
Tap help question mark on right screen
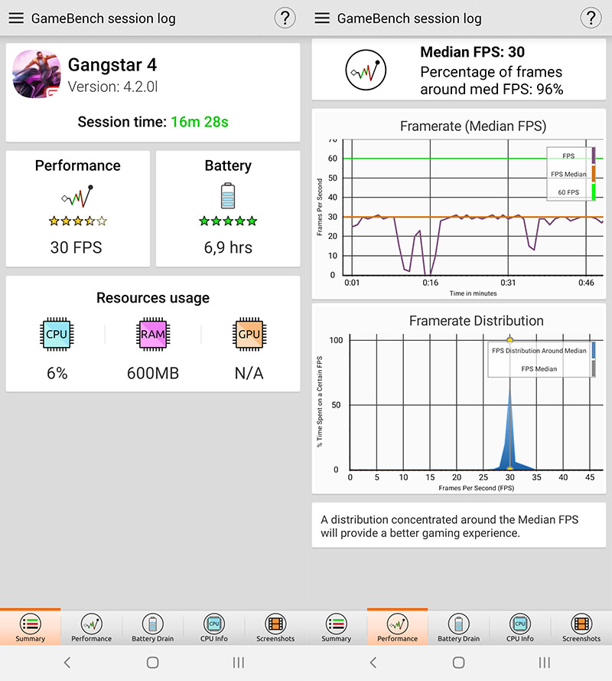click(x=591, y=18)
